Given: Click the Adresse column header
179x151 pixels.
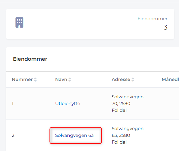Looking at the screenshot, I should tap(121, 79).
